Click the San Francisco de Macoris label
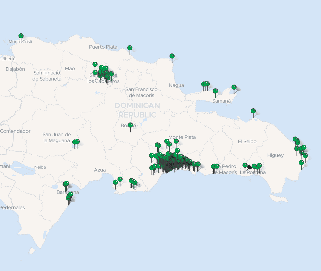This screenshot has height=271, width=321. coord(141,92)
